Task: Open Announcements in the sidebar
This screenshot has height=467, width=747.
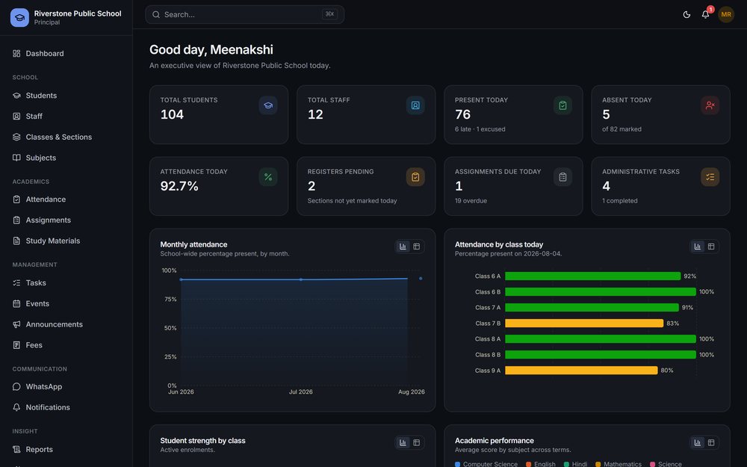Action: [66, 324]
